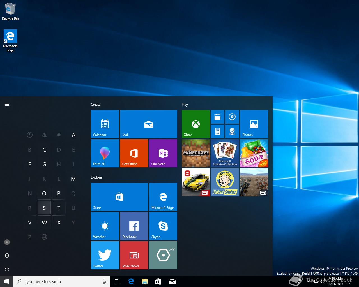The width and height of the screenshot is (359, 287).
Task: Open Settings gear in Start menu
Action: 7,256
